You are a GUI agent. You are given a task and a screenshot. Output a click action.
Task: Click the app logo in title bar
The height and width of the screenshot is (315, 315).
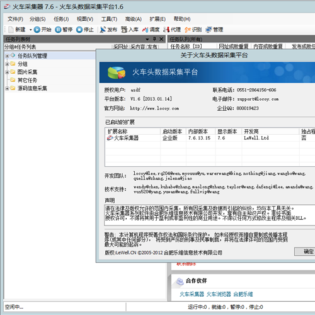tap(7, 7)
